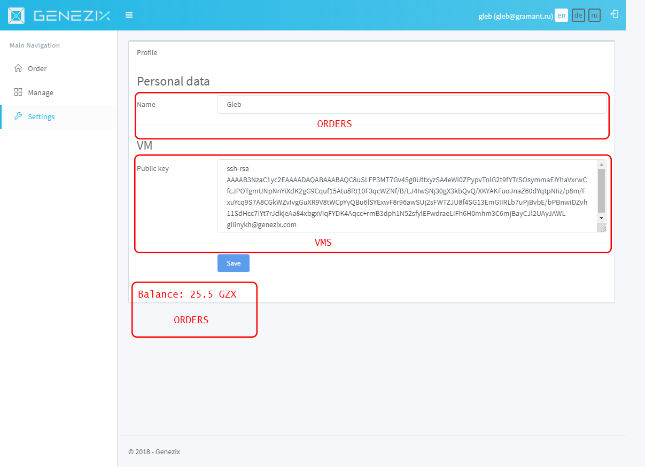Switch language to Russian (ru)

[594, 15]
